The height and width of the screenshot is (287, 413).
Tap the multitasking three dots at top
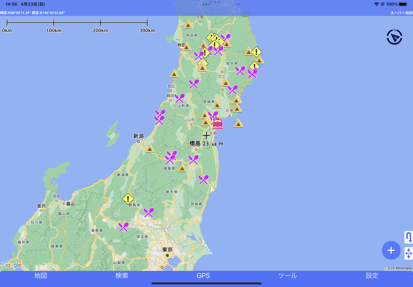[x=206, y=4]
